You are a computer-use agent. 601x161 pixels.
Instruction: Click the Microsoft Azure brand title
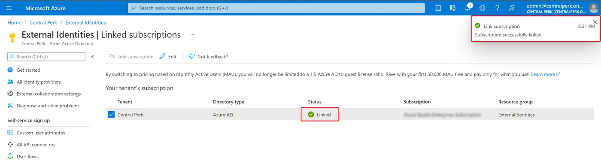tap(46, 8)
